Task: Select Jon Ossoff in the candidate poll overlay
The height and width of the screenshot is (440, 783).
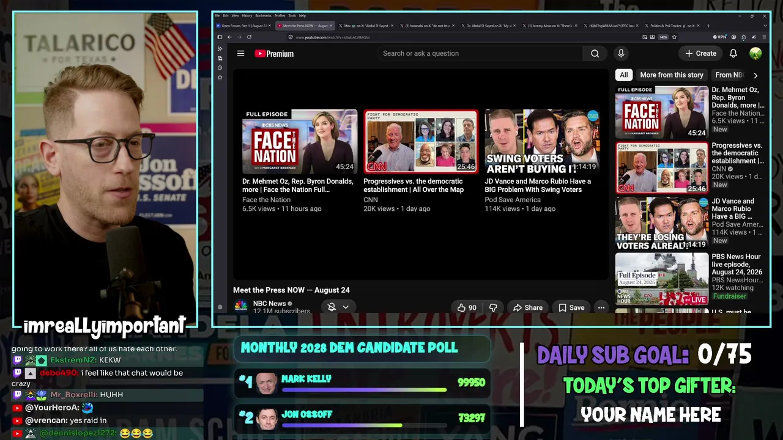Action: click(x=362, y=419)
